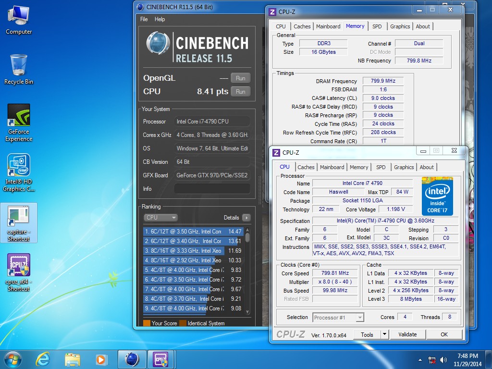Click the Core Speed value 799.81 MHz
492x369 pixels.
pos(335,273)
